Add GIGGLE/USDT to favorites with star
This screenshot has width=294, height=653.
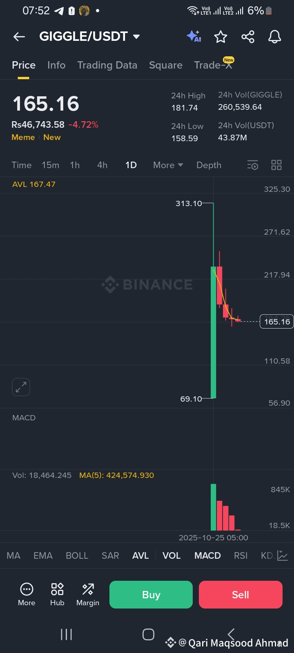(220, 37)
